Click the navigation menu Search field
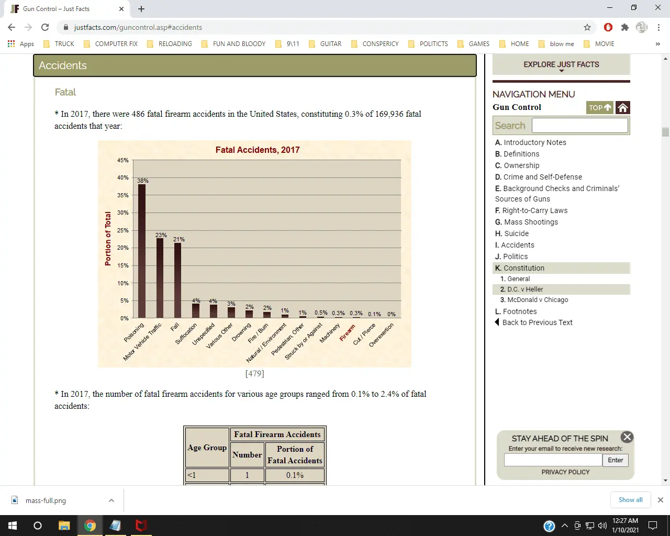670x536 pixels. [579, 126]
